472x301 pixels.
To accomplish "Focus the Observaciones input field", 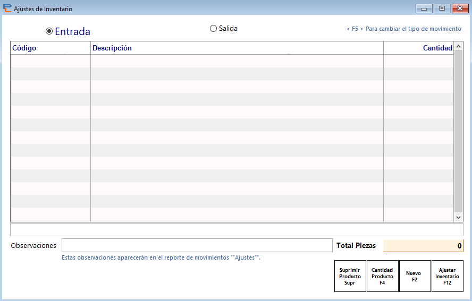I will [x=197, y=245].
